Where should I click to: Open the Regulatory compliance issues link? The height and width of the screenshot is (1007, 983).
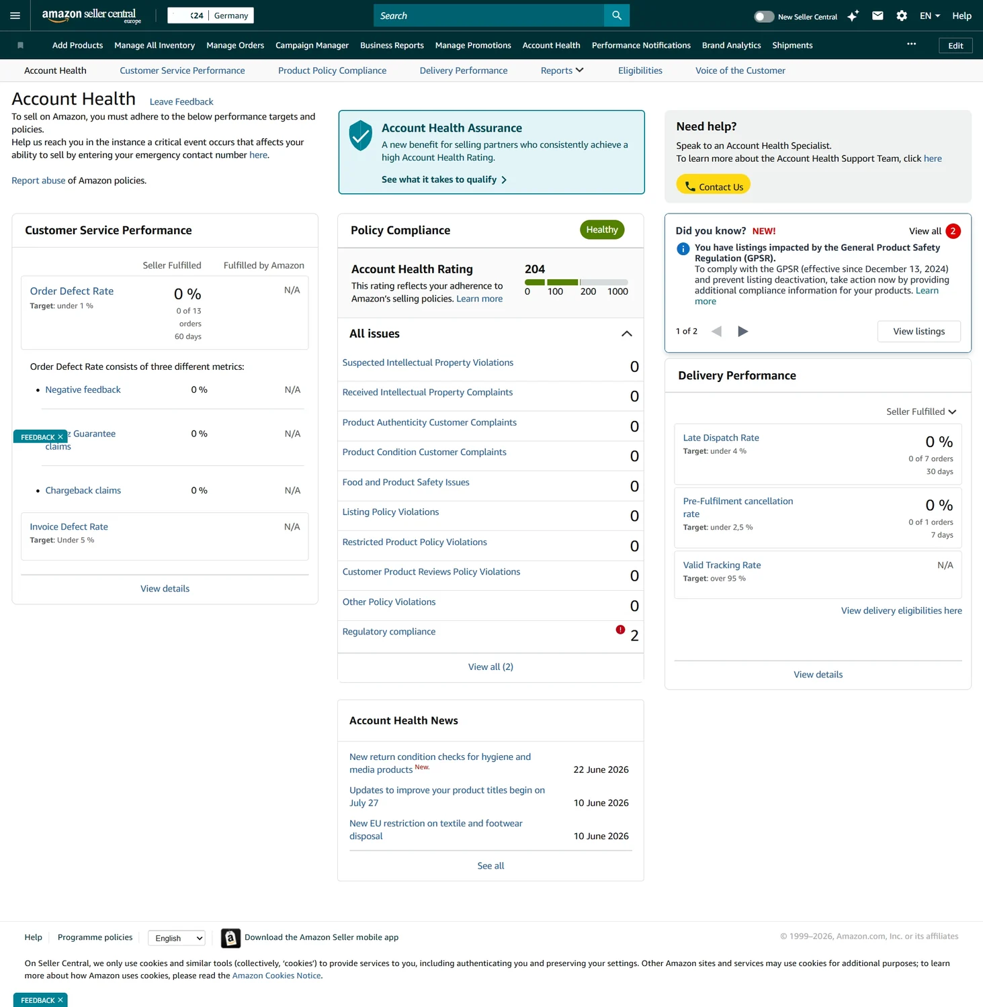388,632
